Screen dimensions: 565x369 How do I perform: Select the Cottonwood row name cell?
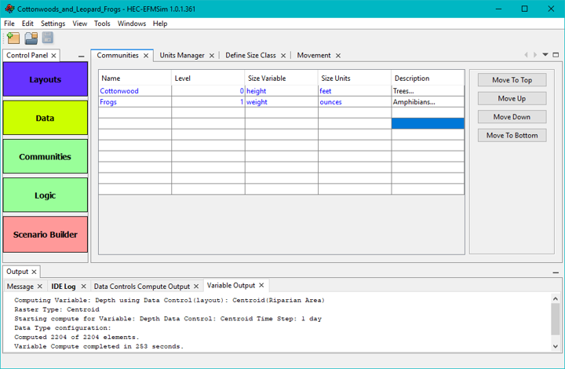134,91
